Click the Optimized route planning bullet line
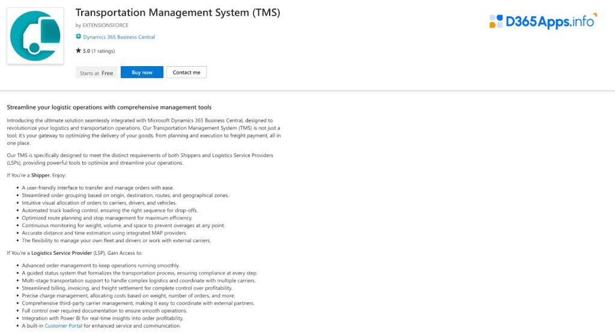 107,218
